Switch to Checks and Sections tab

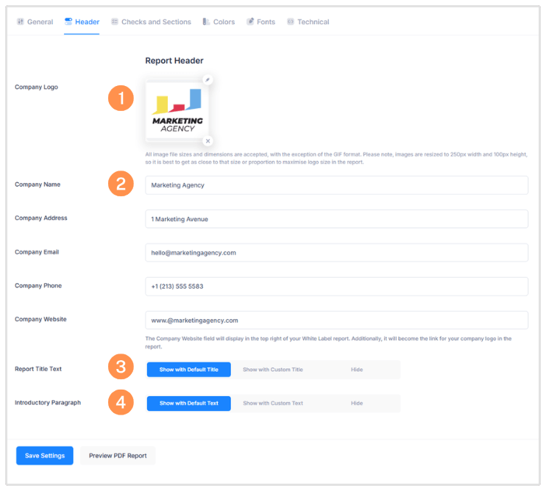coord(151,22)
